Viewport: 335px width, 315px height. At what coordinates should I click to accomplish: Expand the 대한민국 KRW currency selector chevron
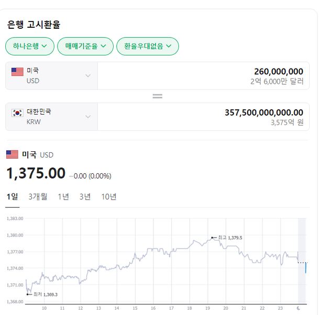tap(88, 117)
